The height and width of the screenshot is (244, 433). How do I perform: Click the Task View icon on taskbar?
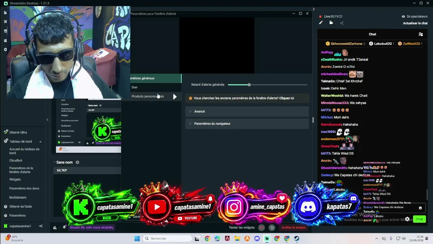pyautogui.click(x=197, y=239)
